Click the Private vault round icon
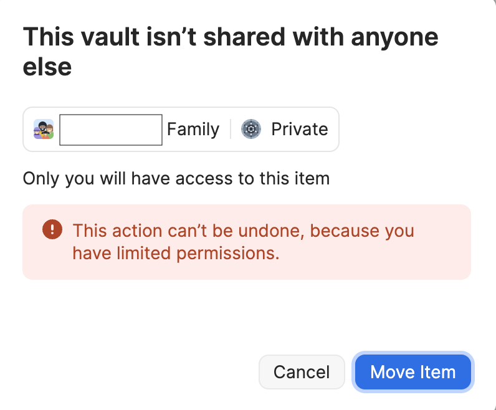Screen dimensions: 496x410 251,129
